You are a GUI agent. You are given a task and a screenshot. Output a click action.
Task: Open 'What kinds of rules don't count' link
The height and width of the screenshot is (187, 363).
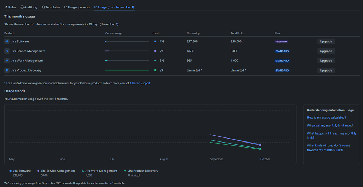coord(328,148)
